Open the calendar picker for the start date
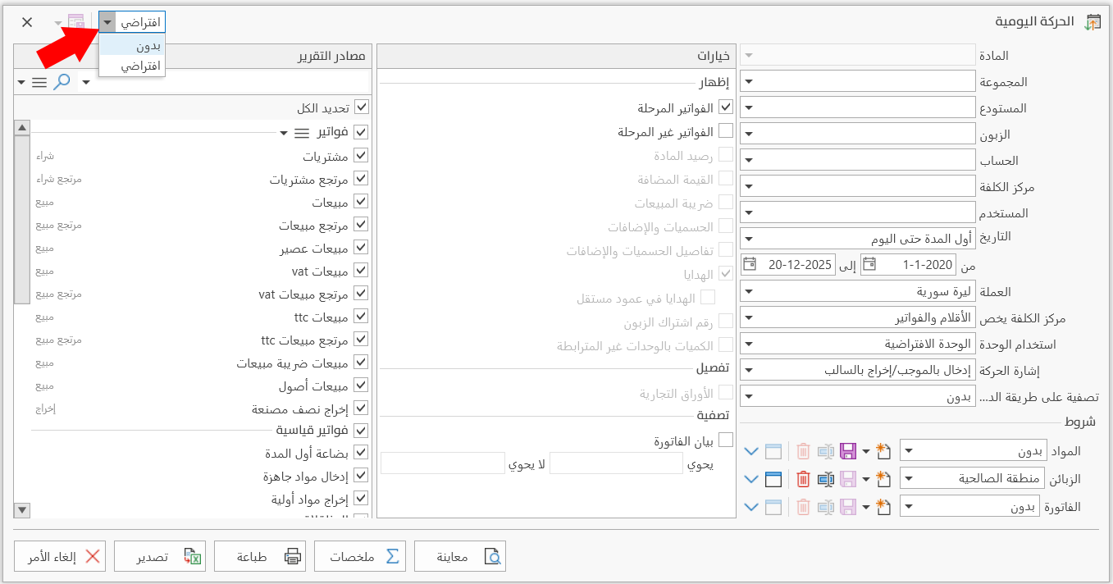This screenshot has height=584, width=1113. click(x=869, y=264)
